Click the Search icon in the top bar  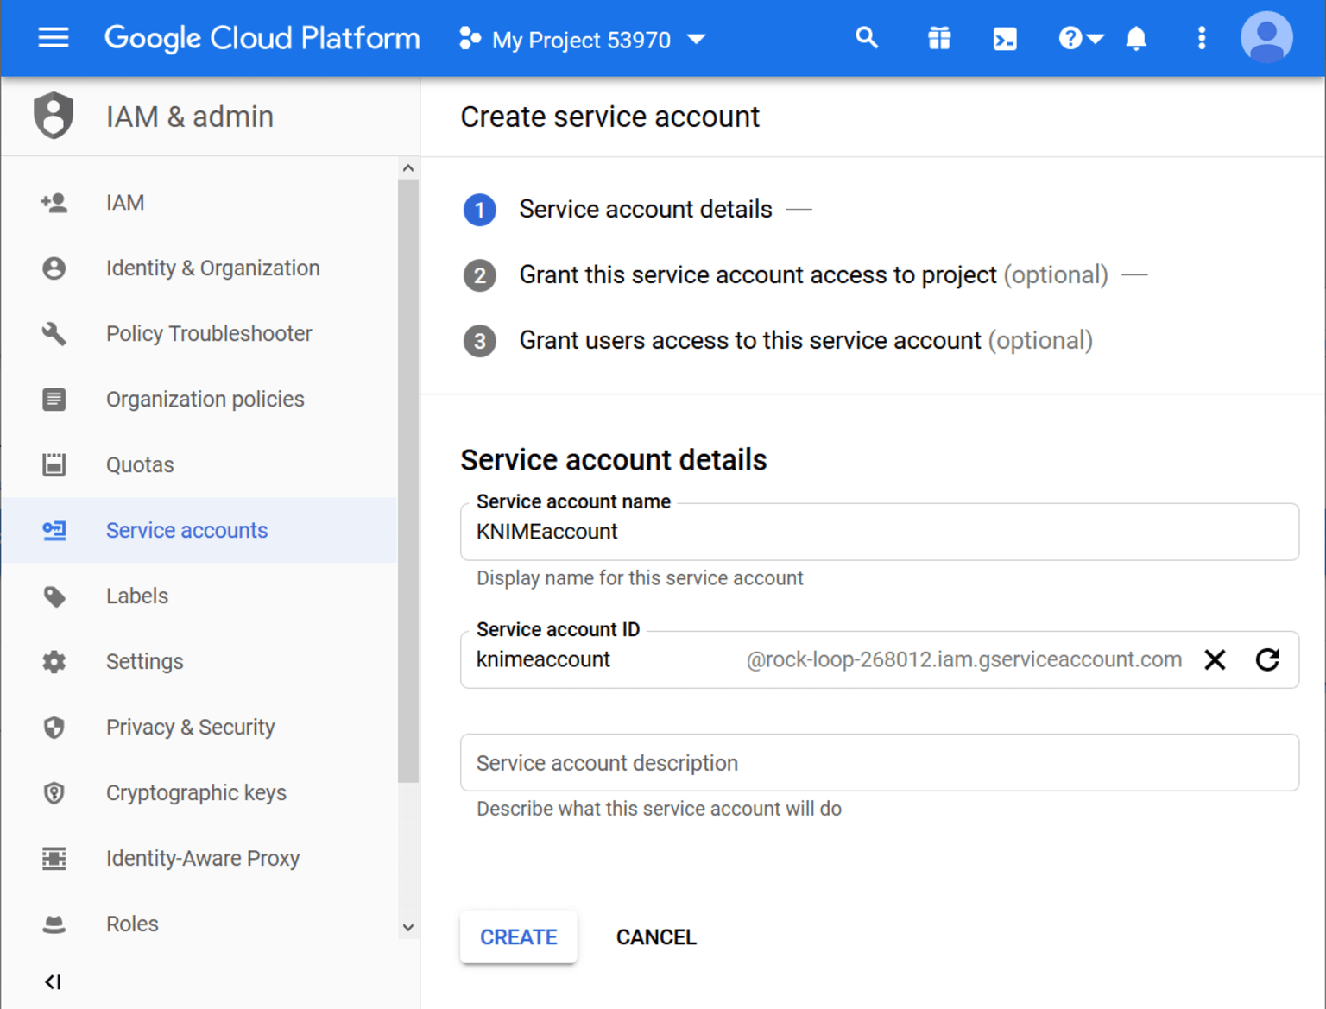pyautogui.click(x=867, y=38)
